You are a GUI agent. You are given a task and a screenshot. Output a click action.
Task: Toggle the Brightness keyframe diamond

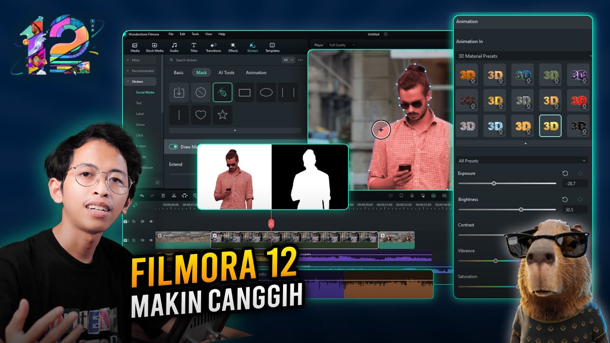pyautogui.click(x=580, y=200)
